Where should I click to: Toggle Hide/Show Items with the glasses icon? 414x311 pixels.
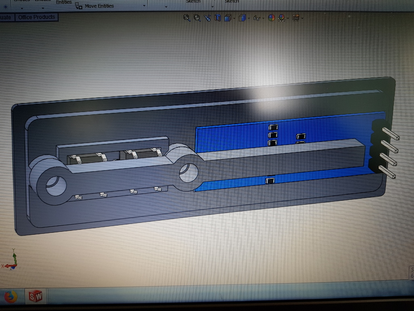click(257, 18)
